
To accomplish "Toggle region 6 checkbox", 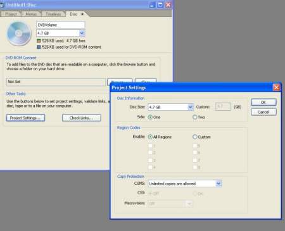I will coord(195,153).
